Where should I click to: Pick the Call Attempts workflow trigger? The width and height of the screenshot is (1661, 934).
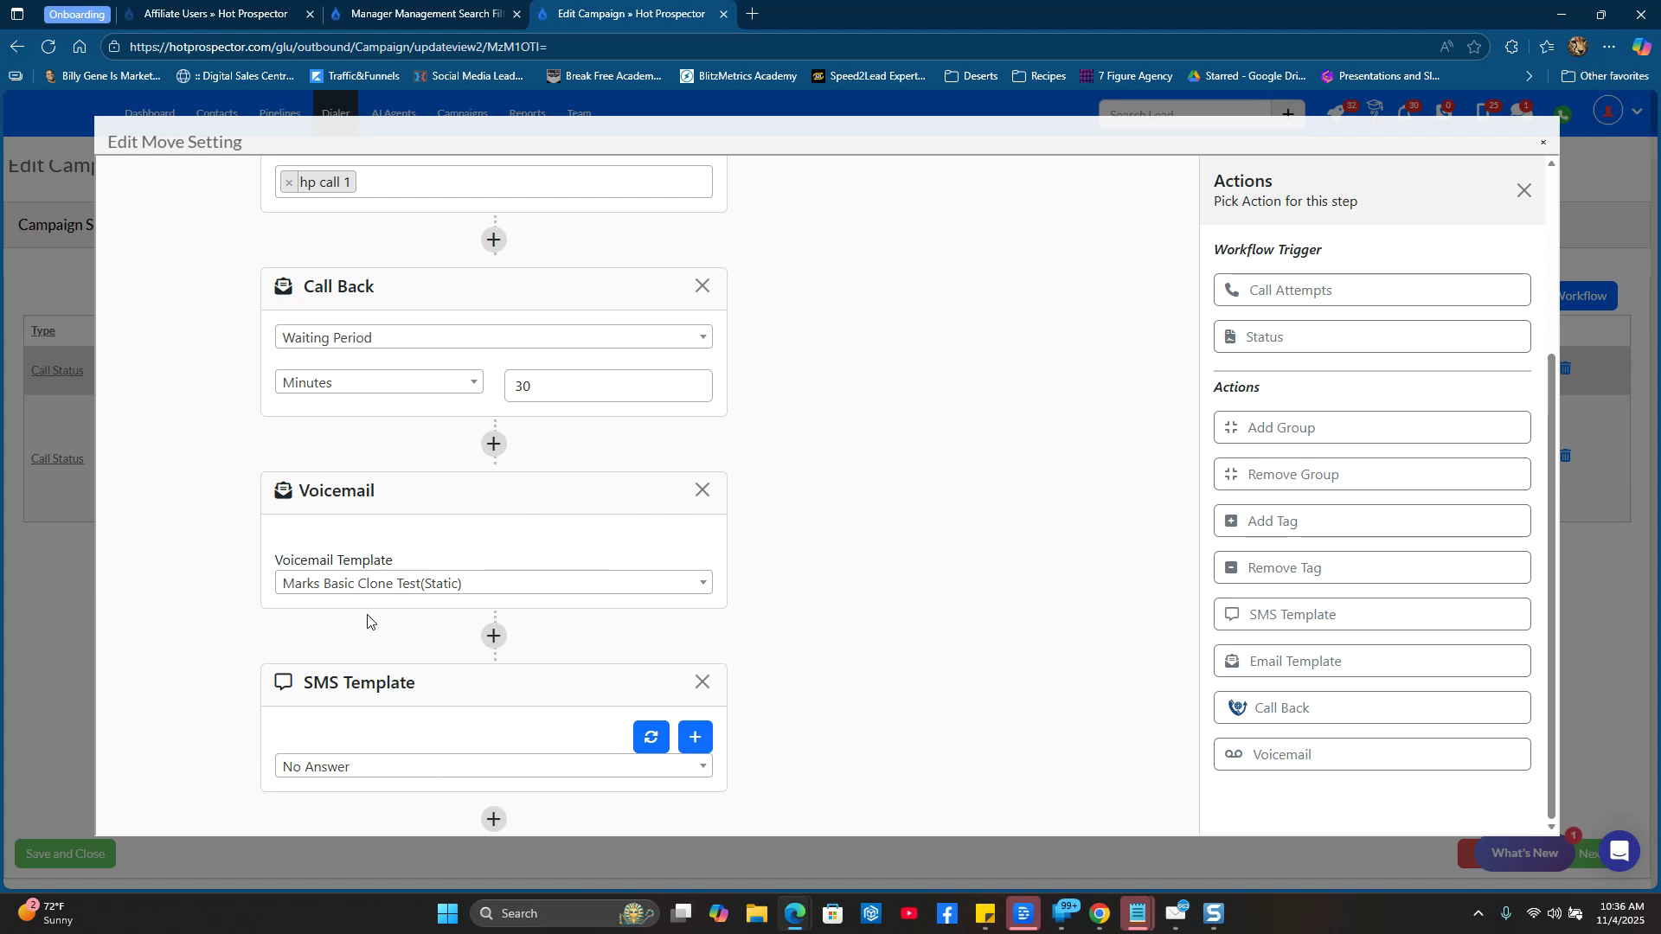coord(1371,291)
